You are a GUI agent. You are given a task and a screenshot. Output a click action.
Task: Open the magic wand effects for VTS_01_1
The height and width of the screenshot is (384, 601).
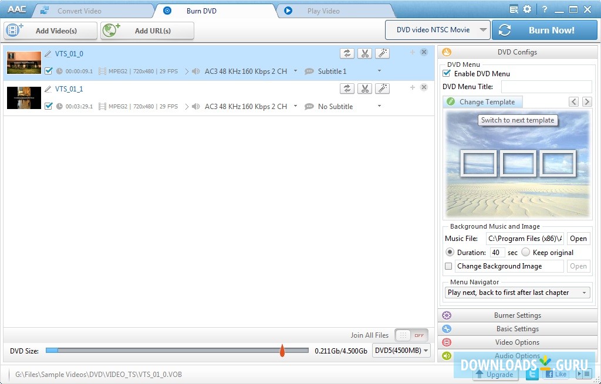pos(382,89)
